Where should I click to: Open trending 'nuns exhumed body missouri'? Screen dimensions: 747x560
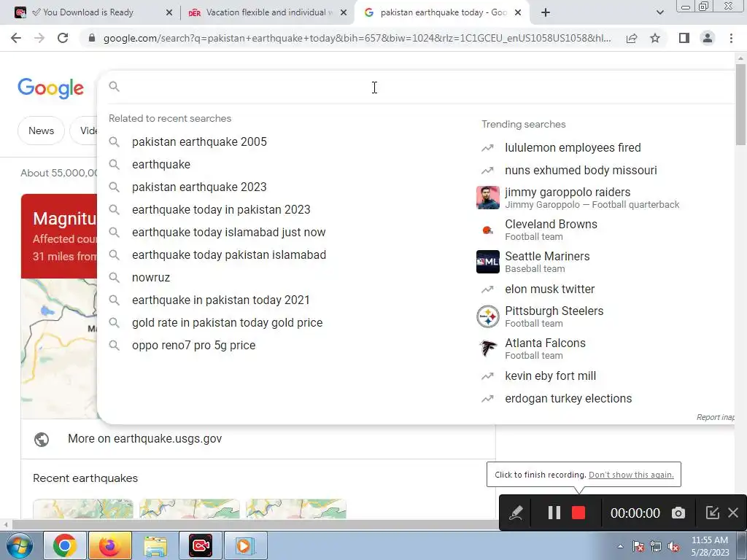[x=581, y=170]
